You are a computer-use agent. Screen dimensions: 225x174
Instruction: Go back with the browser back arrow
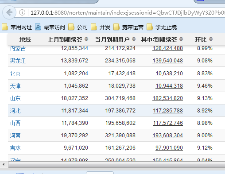(9, 12)
